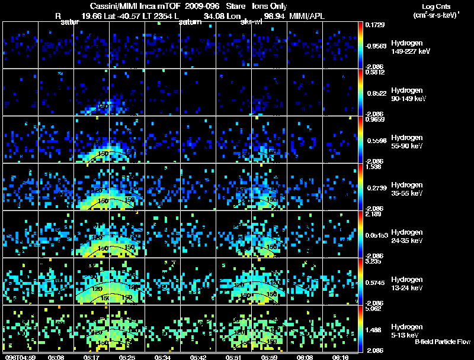Click the Hydrogen 24-35 keV color bar
The width and height of the screenshot is (474, 360).
coord(360,234)
